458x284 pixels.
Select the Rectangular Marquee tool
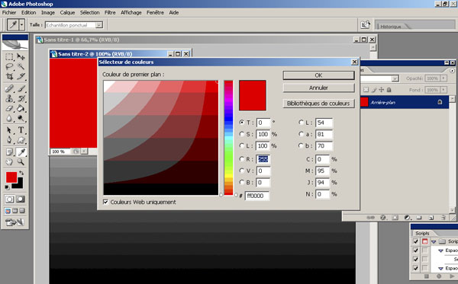click(9, 57)
